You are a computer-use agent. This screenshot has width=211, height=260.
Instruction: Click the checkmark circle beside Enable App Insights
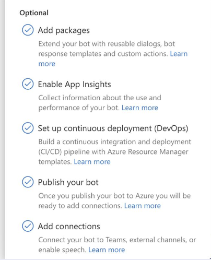pos(28,84)
